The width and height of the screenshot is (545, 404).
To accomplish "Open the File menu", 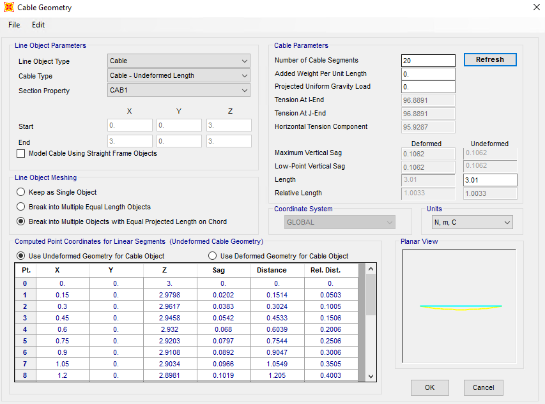I will pyautogui.click(x=14, y=25).
